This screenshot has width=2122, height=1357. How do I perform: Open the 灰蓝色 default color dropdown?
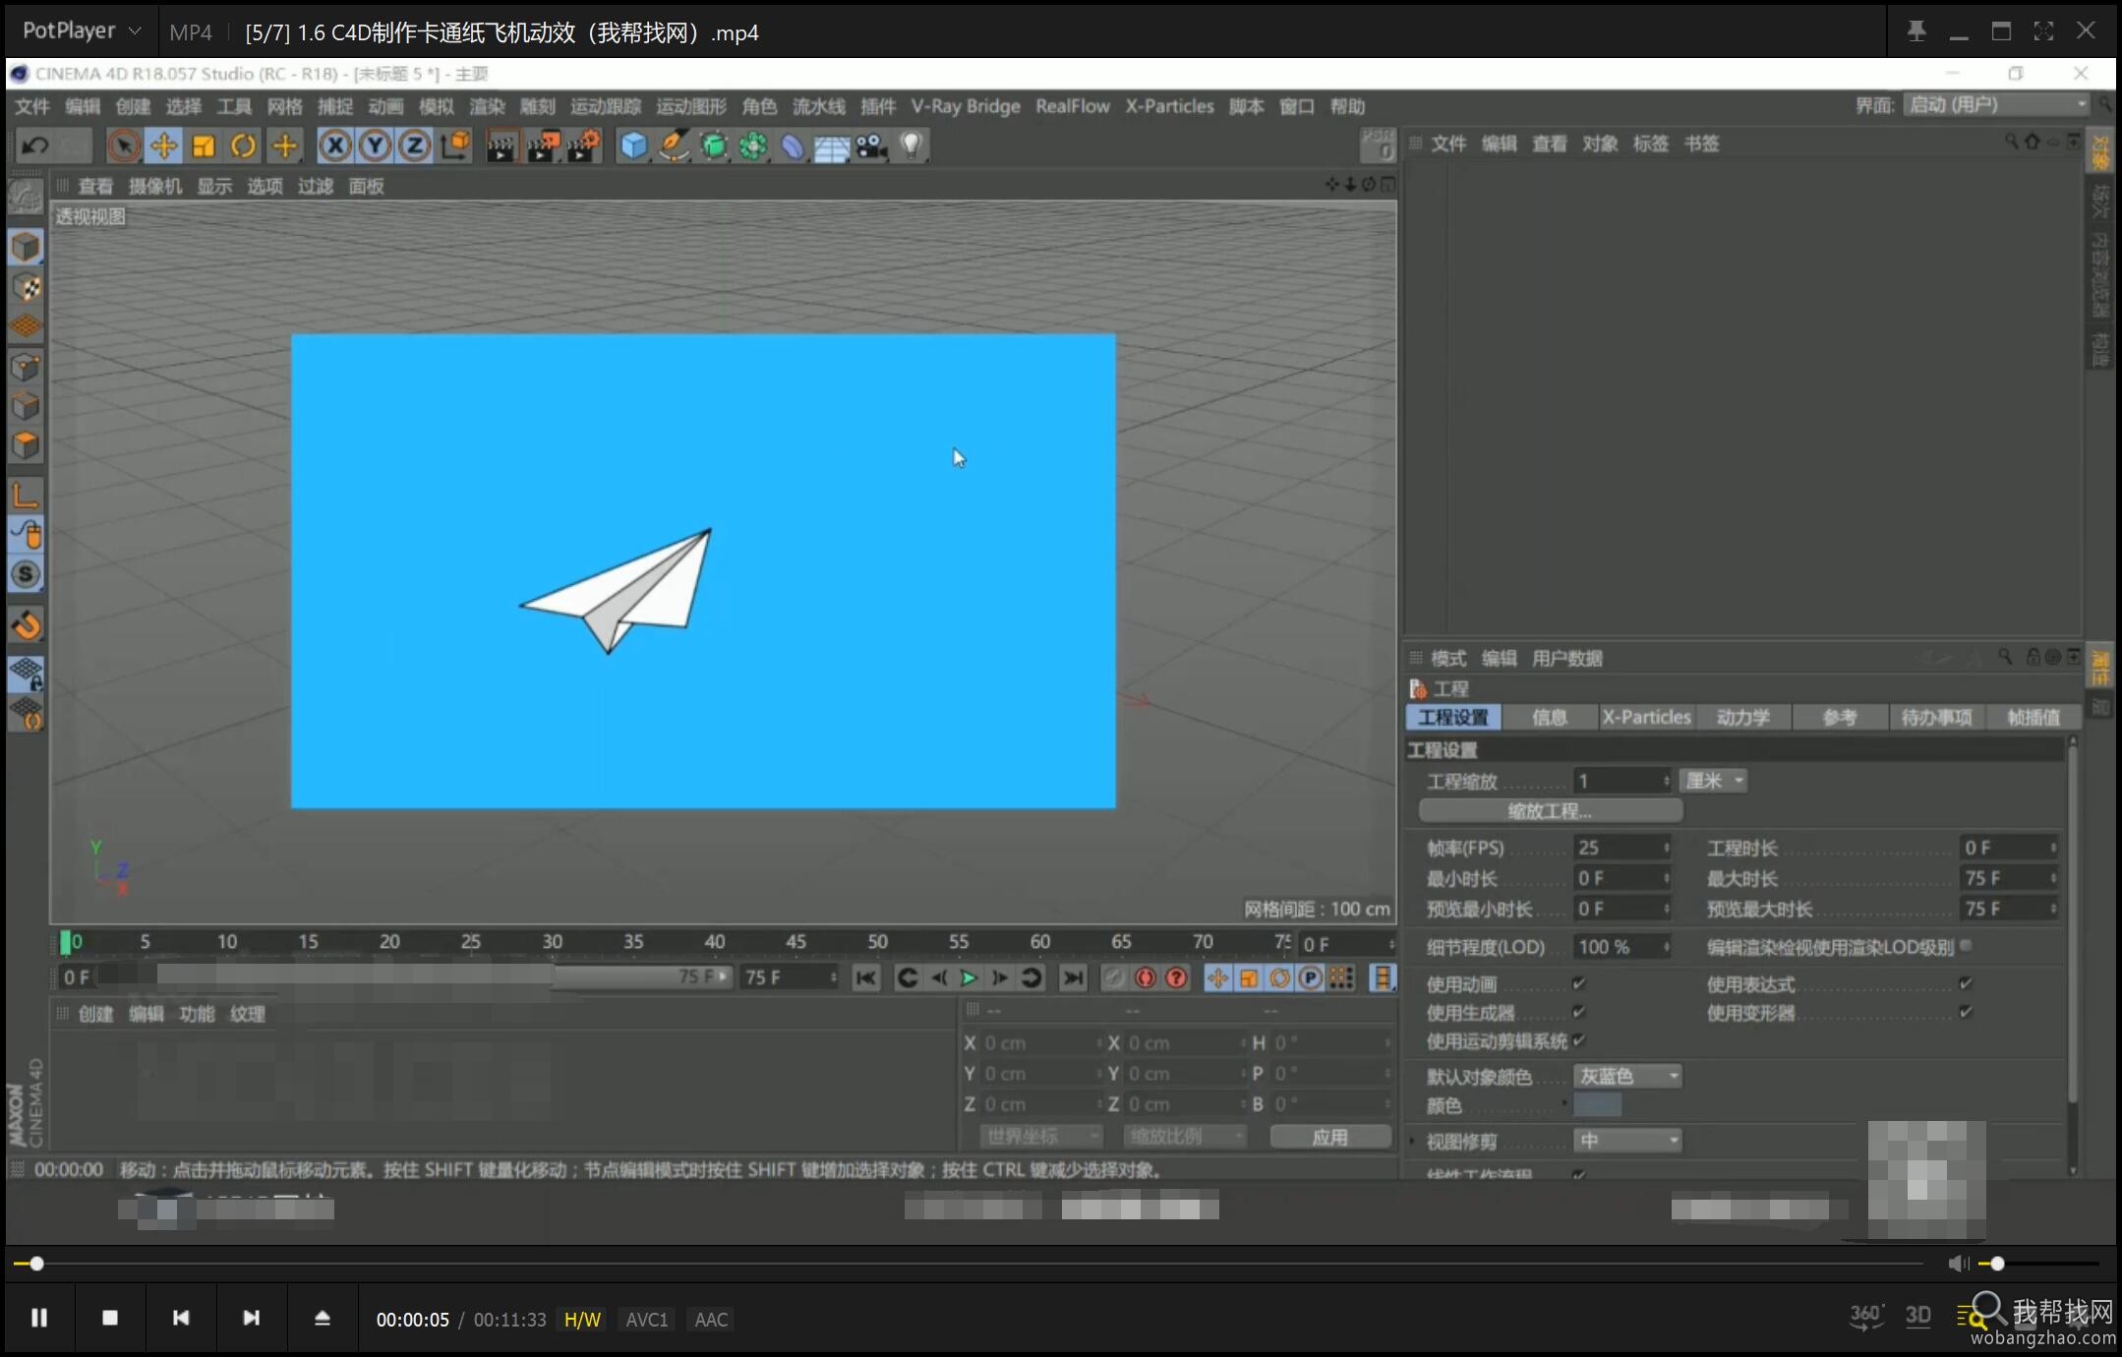click(x=1627, y=1077)
